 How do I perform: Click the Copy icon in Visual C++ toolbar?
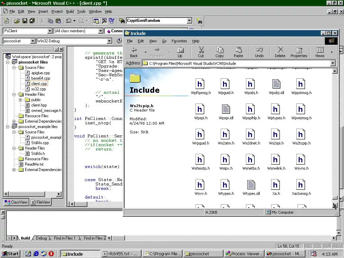click(50, 21)
